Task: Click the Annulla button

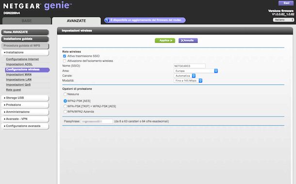Action: coord(188,41)
